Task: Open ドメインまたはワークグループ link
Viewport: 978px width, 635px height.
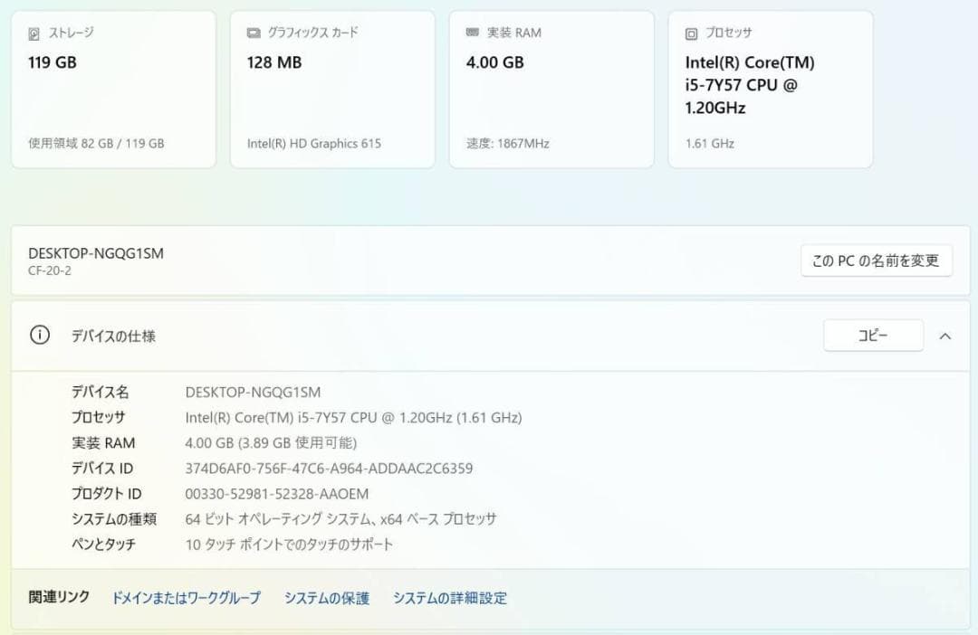Action: click(x=186, y=598)
